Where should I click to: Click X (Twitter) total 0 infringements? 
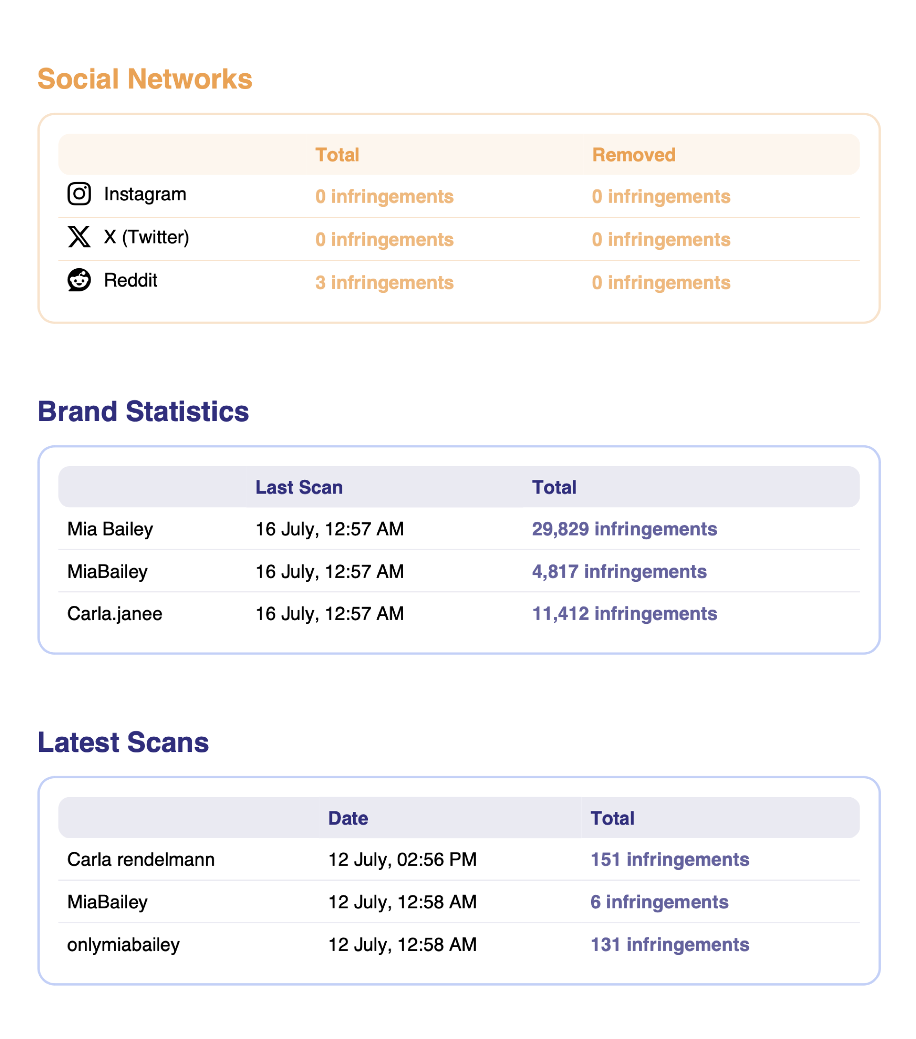pos(384,239)
